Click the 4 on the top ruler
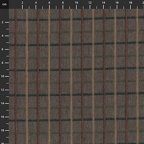 click(36, 3)
